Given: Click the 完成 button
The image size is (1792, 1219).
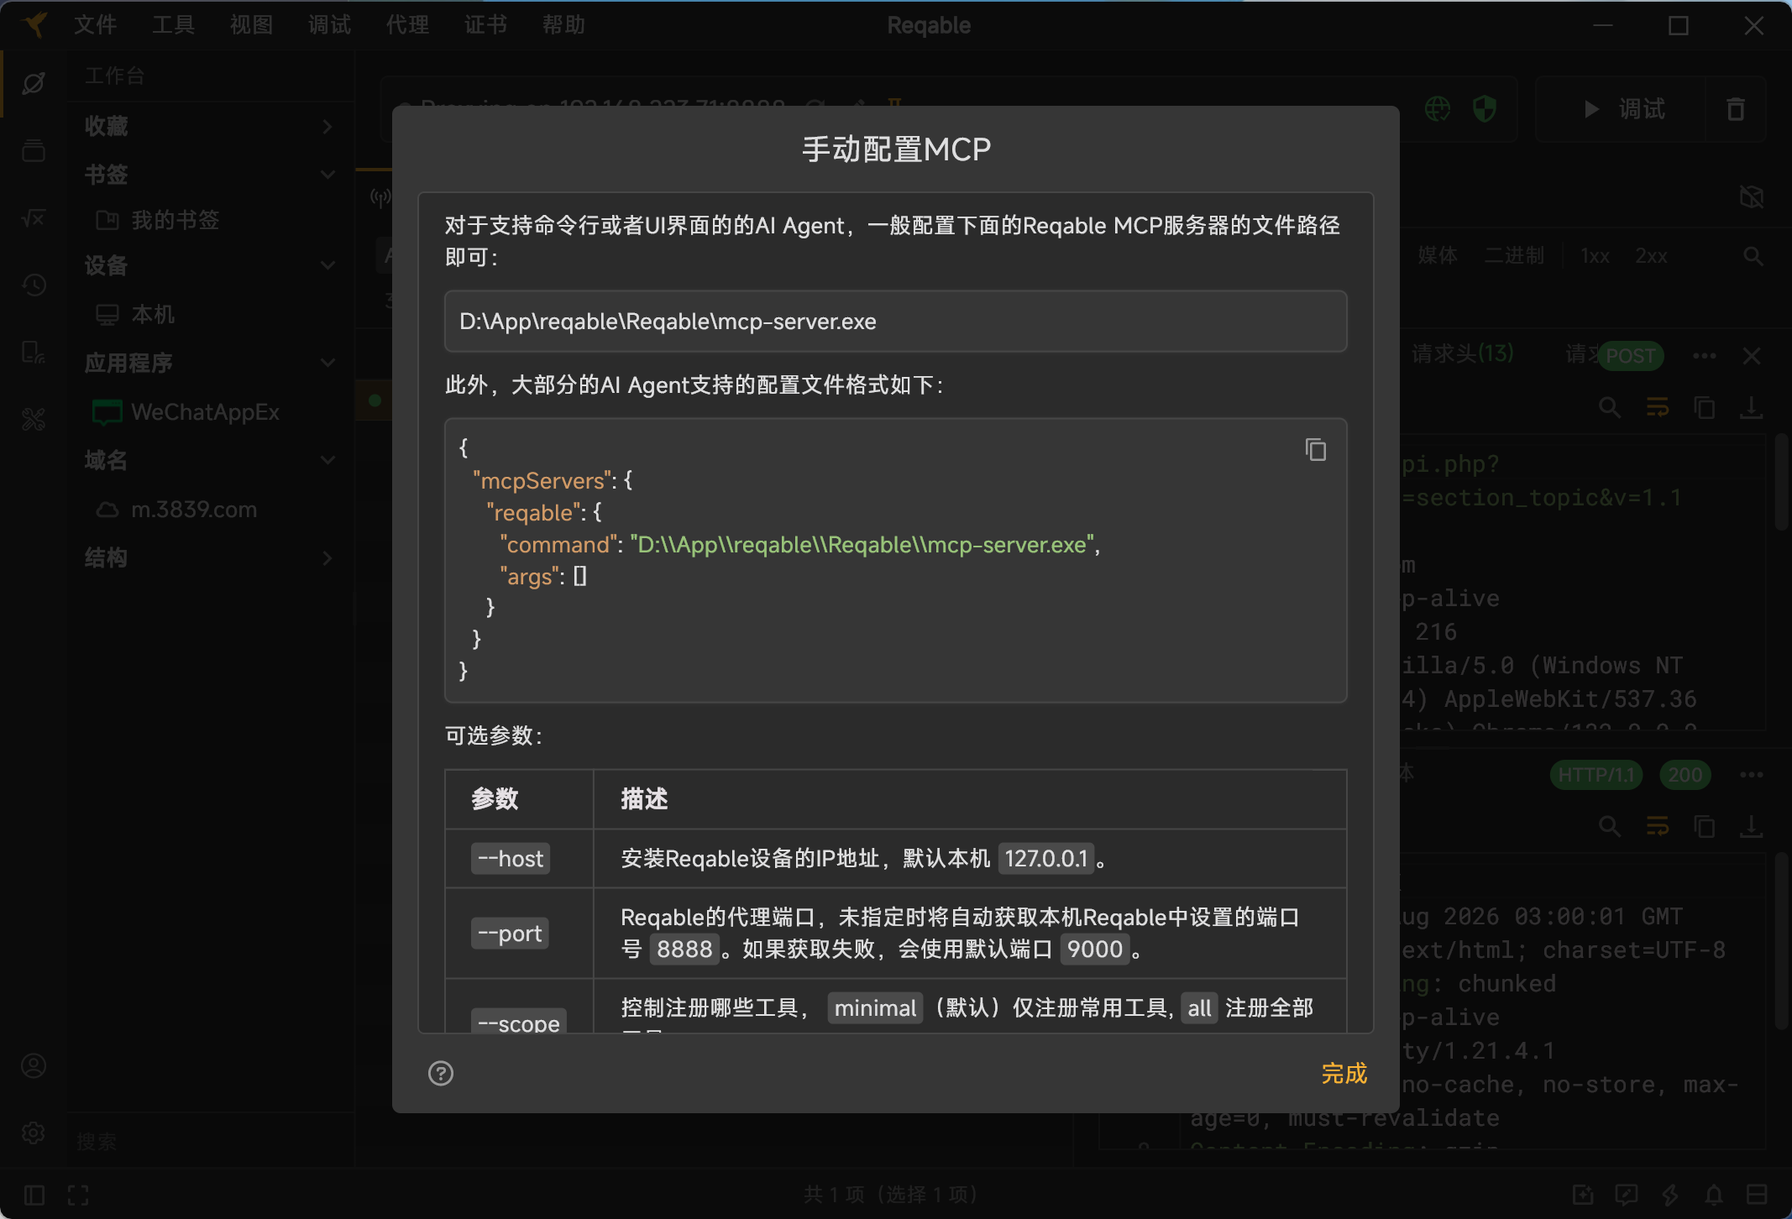Looking at the screenshot, I should [x=1344, y=1073].
